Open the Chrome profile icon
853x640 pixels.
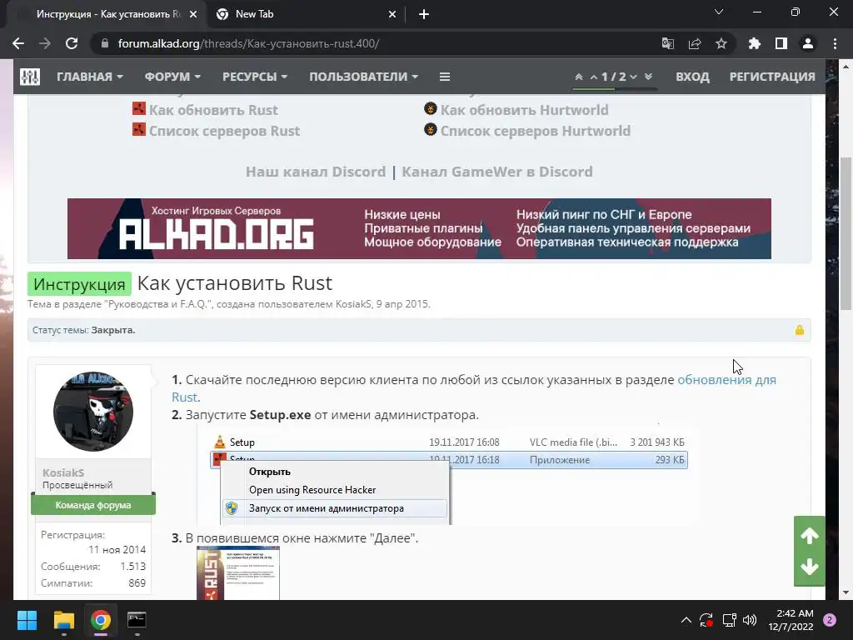pos(807,43)
